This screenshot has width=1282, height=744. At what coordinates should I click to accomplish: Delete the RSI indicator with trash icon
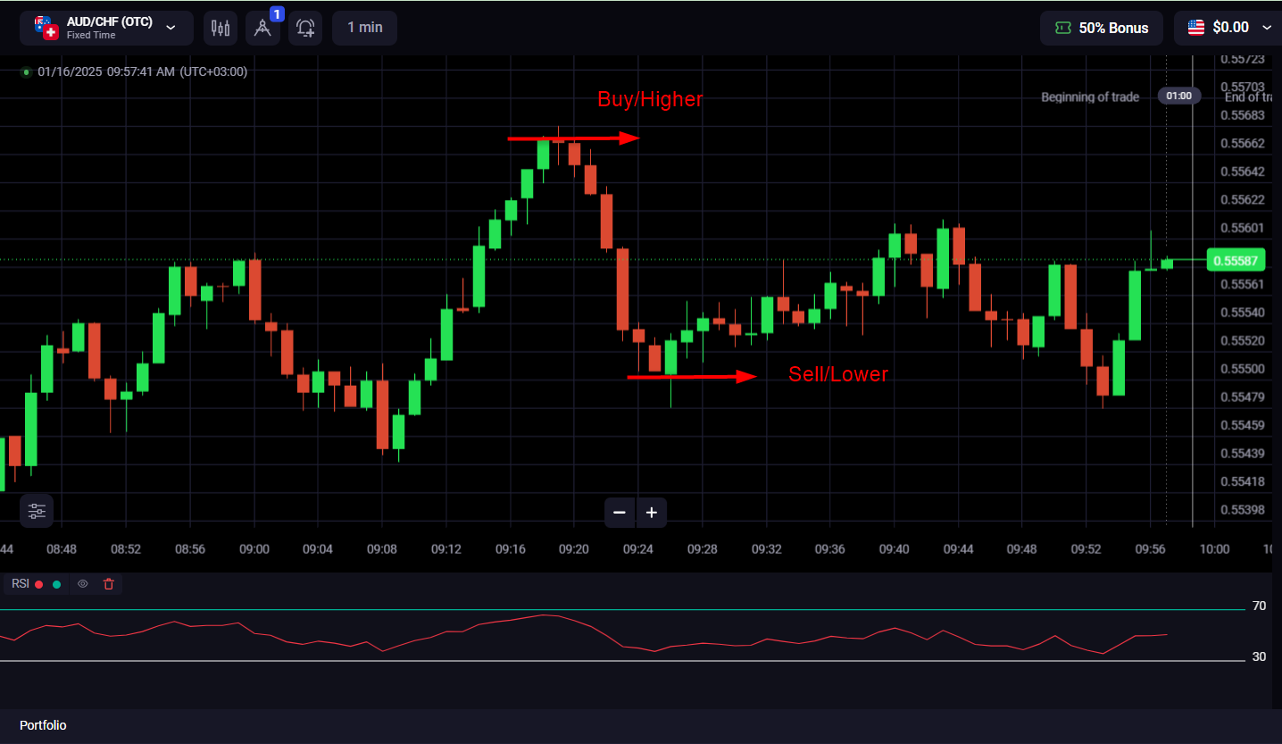click(x=109, y=584)
